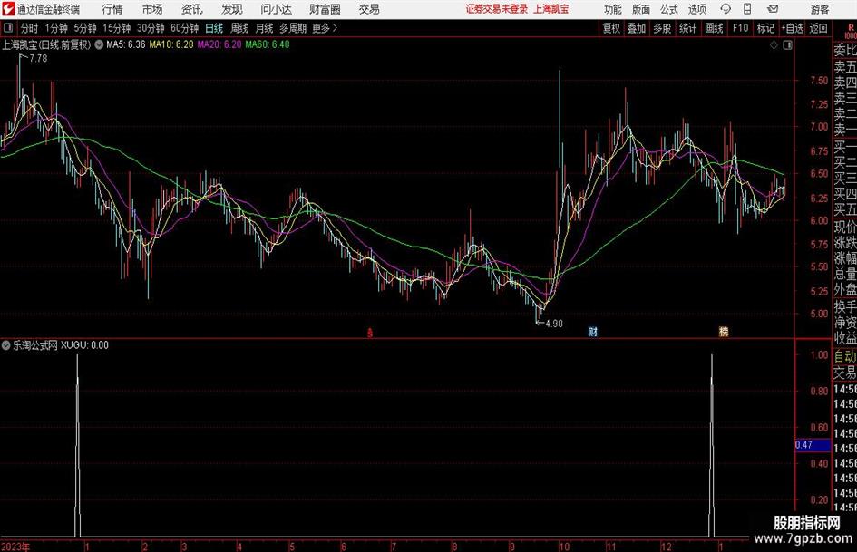This screenshot has width=857, height=552.
Task: Click the 卖五 row in quote panel
Action: pos(845,67)
